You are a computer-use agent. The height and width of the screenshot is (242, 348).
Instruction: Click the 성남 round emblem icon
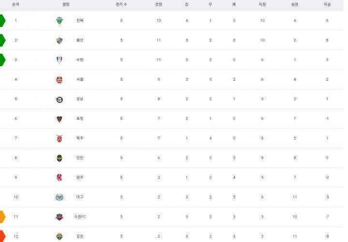[x=59, y=100]
